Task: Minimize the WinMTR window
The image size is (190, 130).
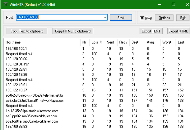Action: click(x=160, y=4)
